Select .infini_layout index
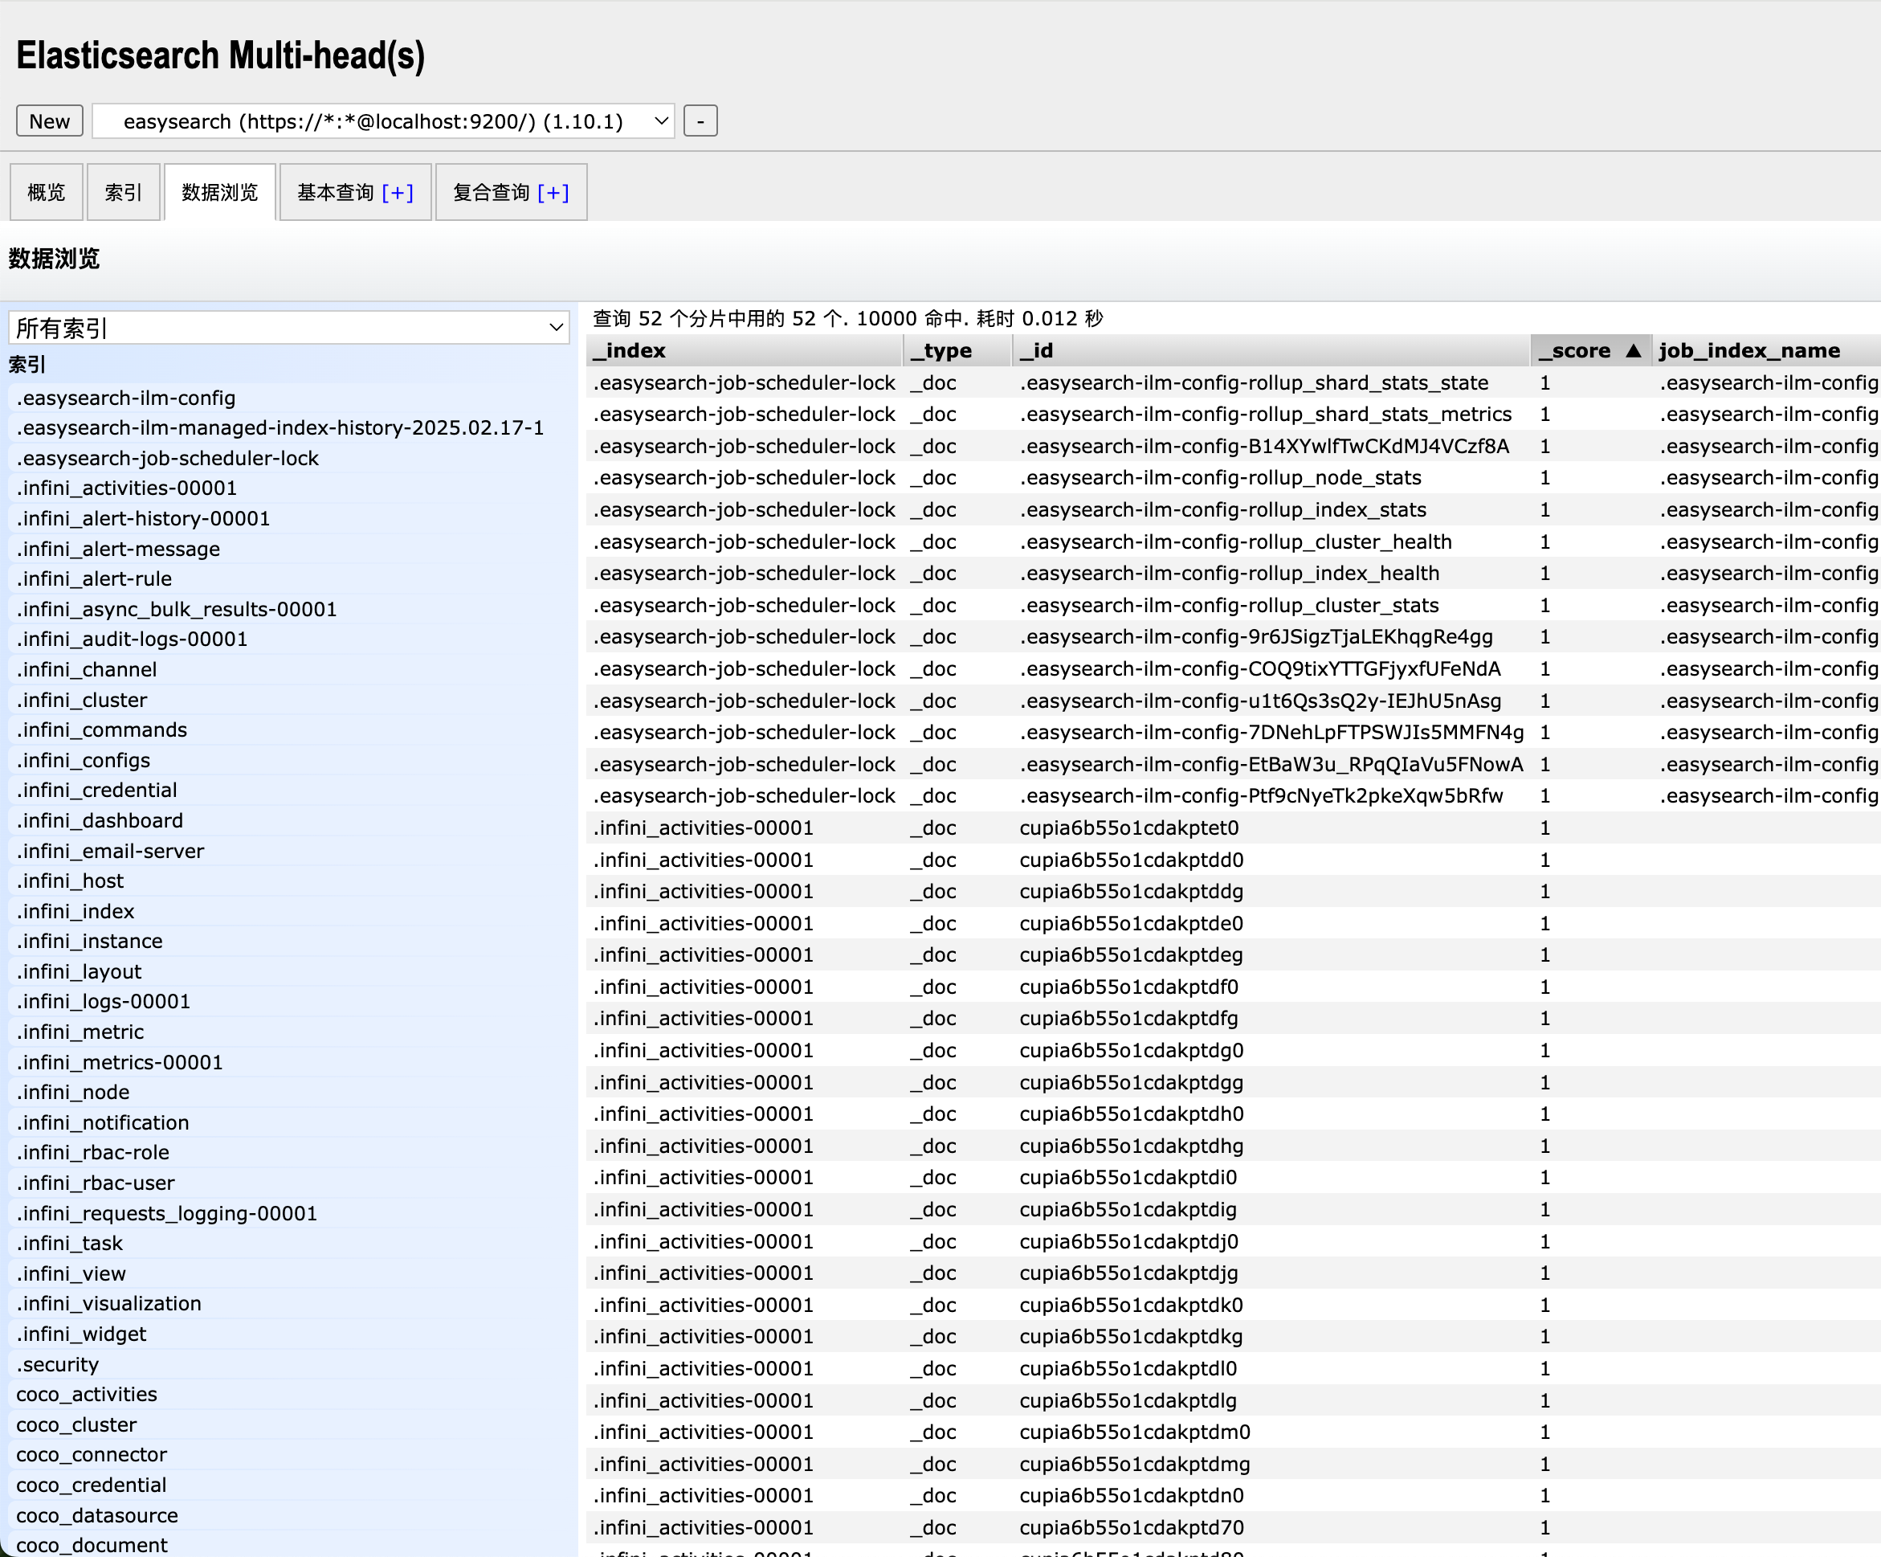This screenshot has width=1881, height=1557. click(288, 971)
